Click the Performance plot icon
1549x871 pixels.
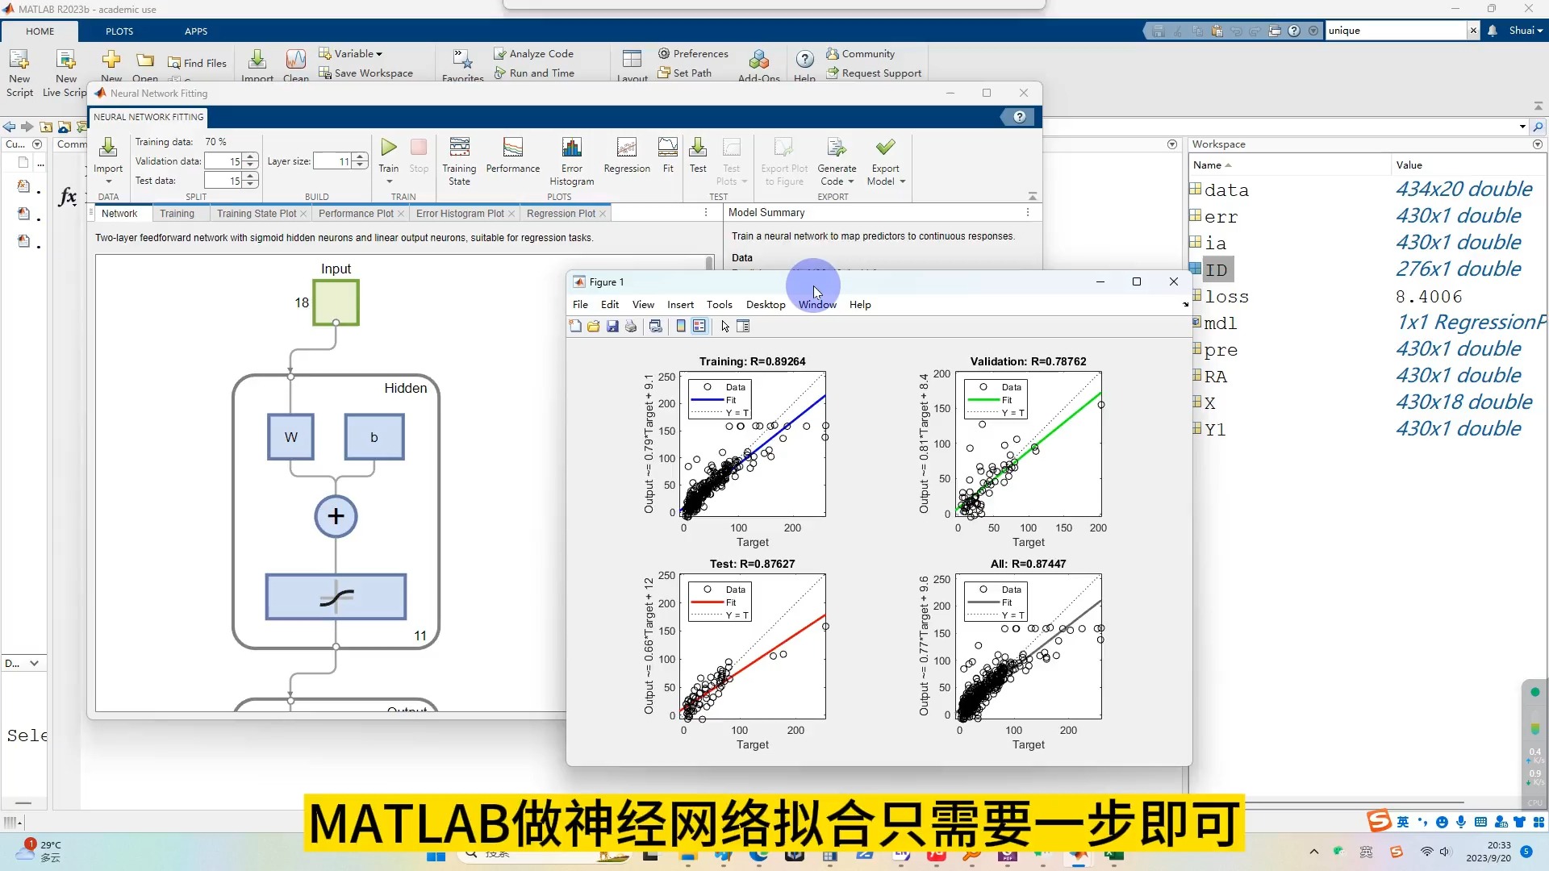click(x=512, y=148)
